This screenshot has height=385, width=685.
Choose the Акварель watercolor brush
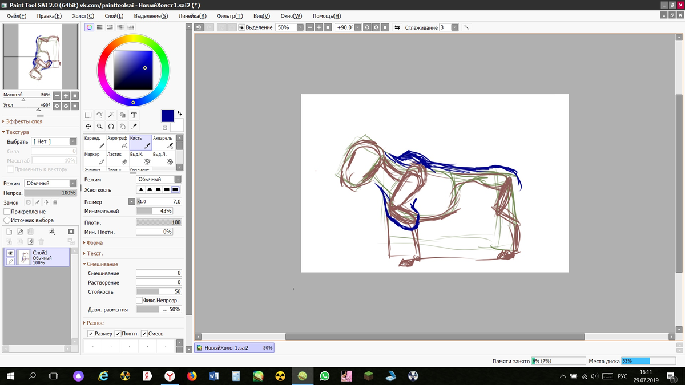coord(163,143)
